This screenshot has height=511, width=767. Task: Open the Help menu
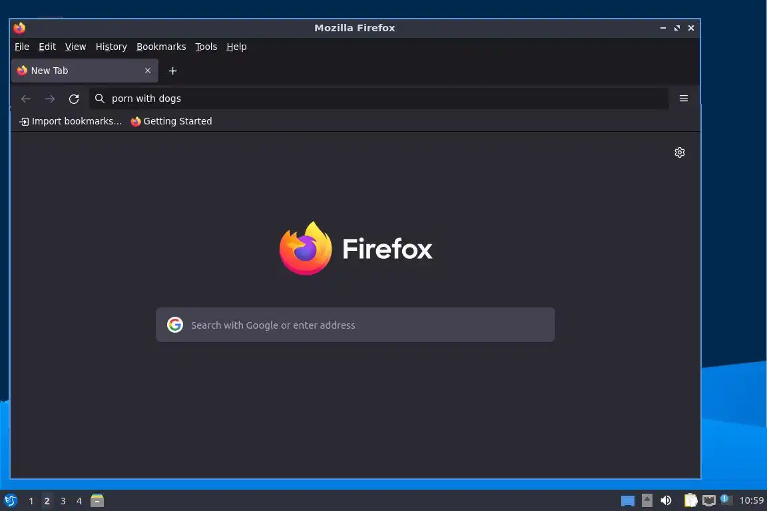pos(236,47)
